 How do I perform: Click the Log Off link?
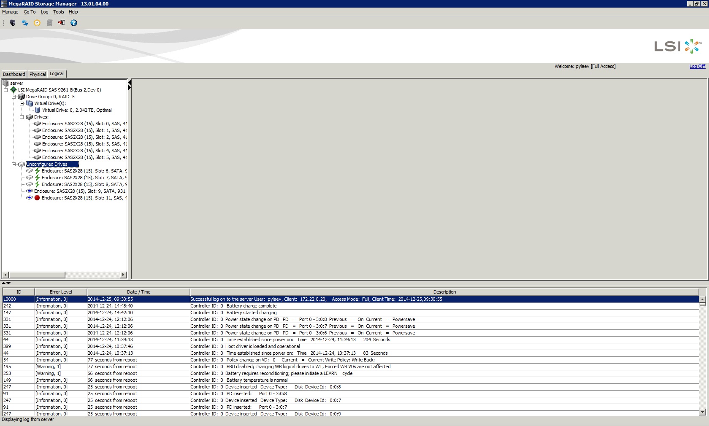click(x=697, y=66)
